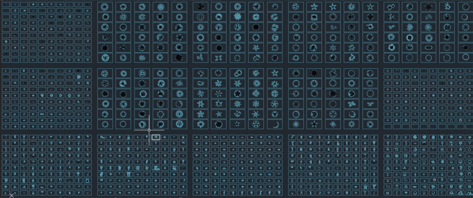Viewport: 473px width, 198px height.
Task: Pick the three small circles cluster symbol
Action: [x=333, y=27]
